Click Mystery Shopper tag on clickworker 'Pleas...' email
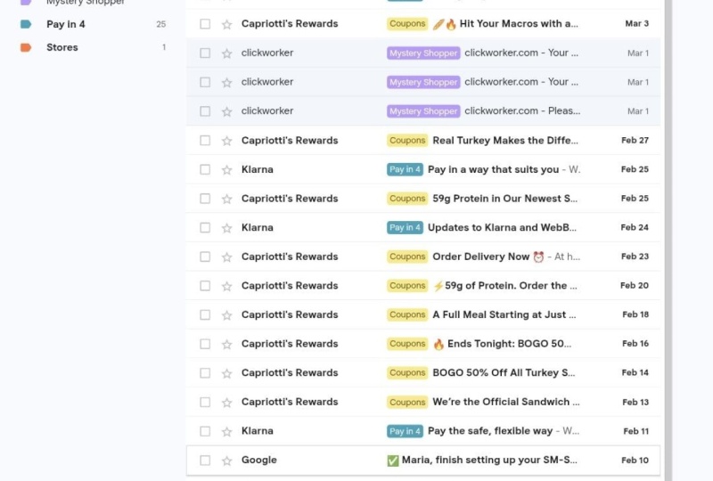This screenshot has height=481, width=713. point(423,111)
